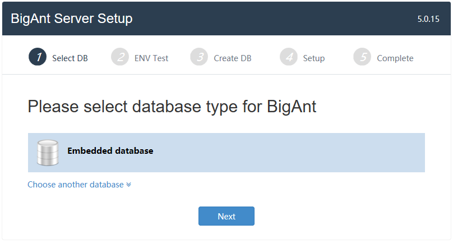Select the Embedded database text label

coord(110,151)
